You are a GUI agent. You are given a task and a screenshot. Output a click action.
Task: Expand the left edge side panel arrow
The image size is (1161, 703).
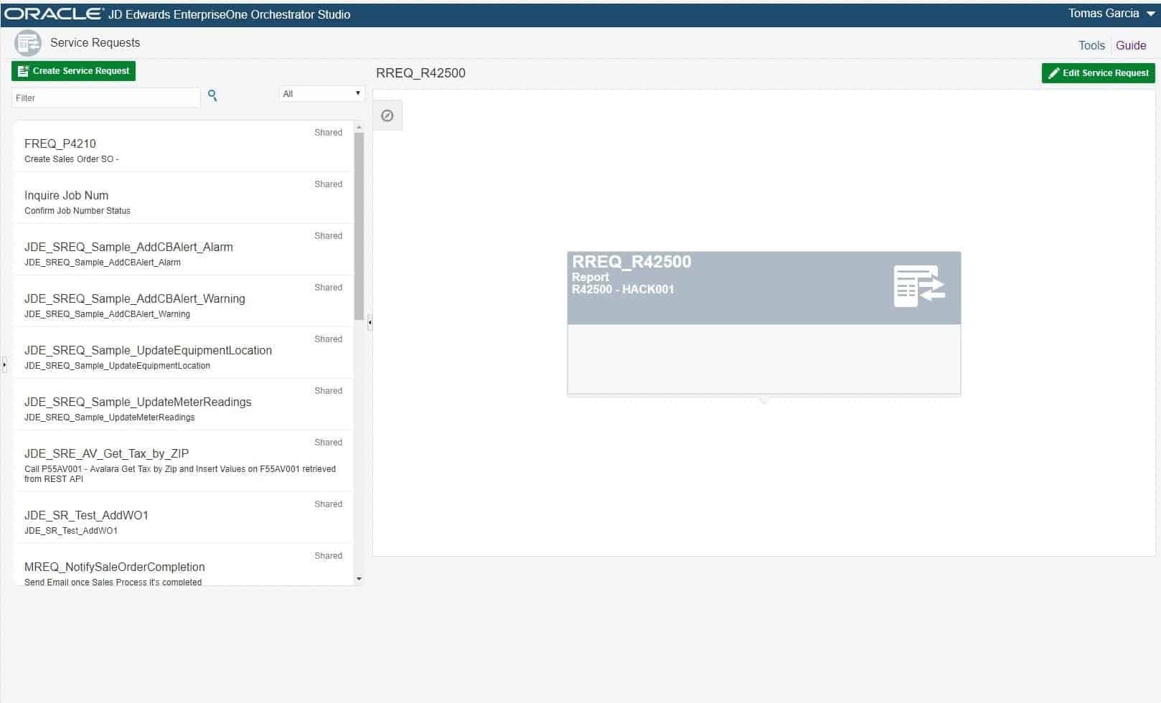pos(4,364)
